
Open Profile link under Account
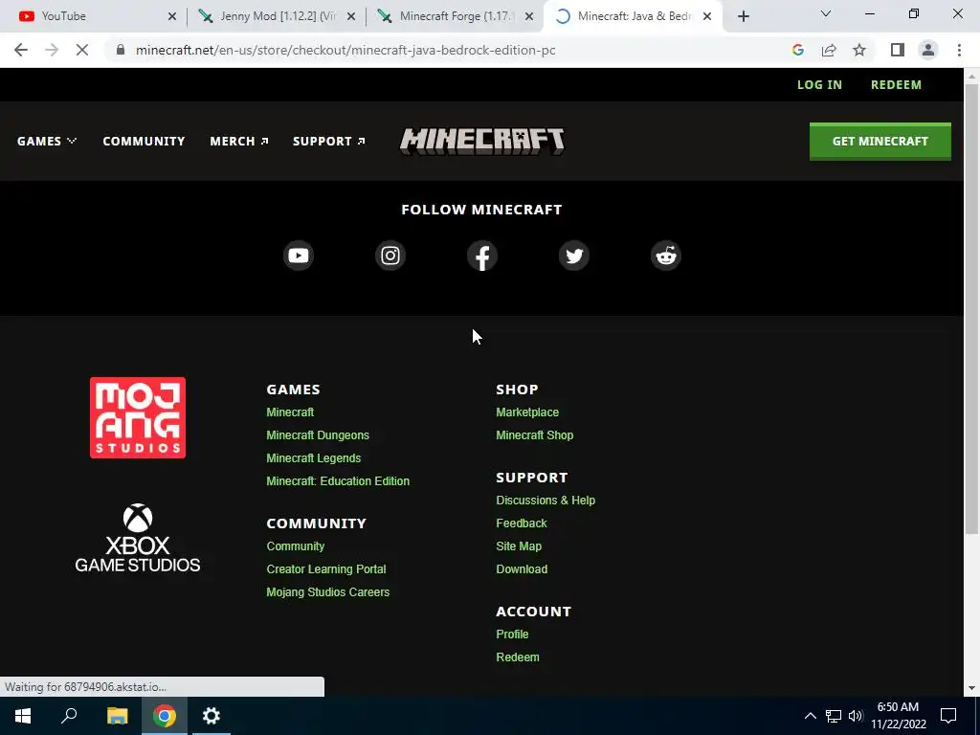pos(513,635)
